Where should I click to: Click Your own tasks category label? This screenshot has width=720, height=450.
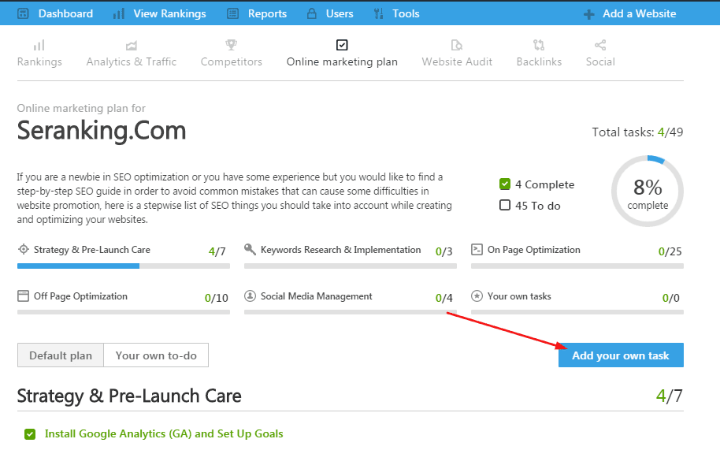(x=519, y=296)
